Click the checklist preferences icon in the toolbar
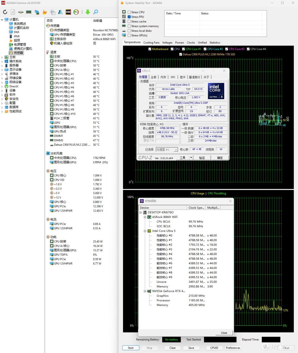The width and height of the screenshot is (298, 353). (x=53, y=12)
